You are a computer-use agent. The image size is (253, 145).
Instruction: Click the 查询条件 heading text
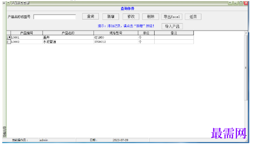click(x=128, y=8)
